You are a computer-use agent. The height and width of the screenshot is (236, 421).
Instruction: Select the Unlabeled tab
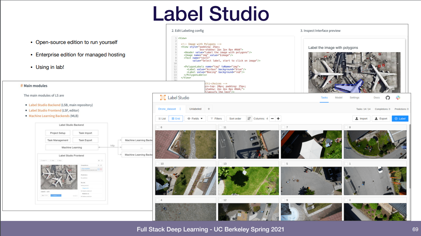[195, 109]
